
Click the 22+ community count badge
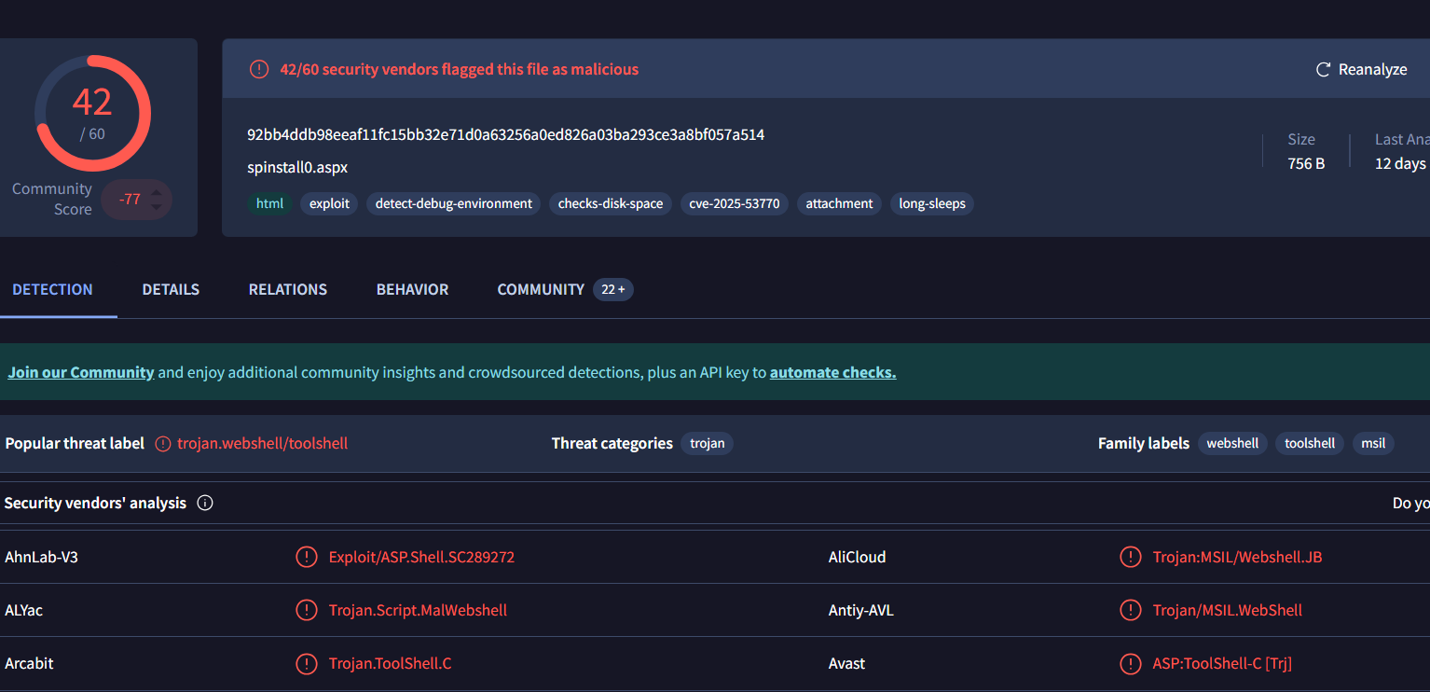coord(613,290)
